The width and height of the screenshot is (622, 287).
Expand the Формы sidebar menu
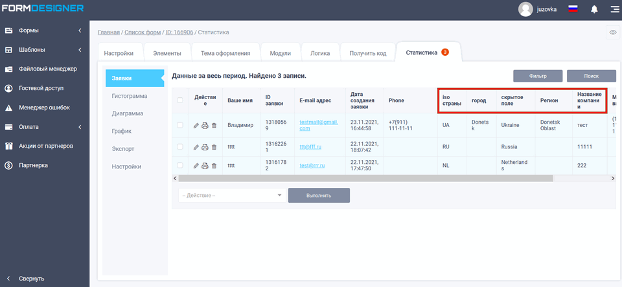pos(44,30)
